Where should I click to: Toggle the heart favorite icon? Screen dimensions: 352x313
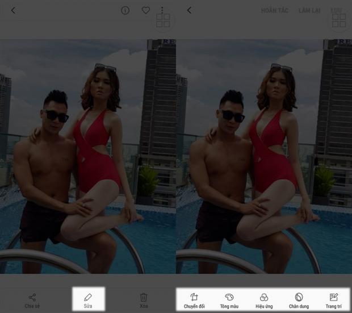145,10
